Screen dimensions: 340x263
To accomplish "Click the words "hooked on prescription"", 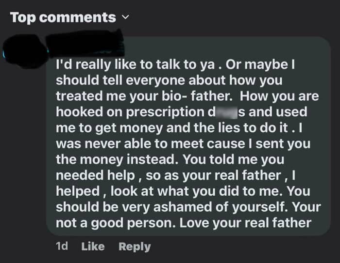I will (127, 112).
